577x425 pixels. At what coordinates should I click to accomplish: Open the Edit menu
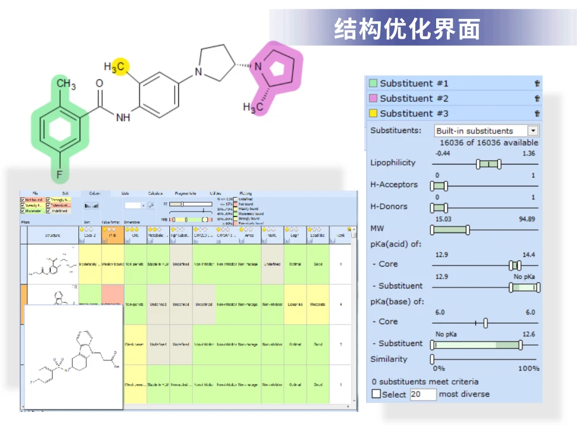pos(65,193)
